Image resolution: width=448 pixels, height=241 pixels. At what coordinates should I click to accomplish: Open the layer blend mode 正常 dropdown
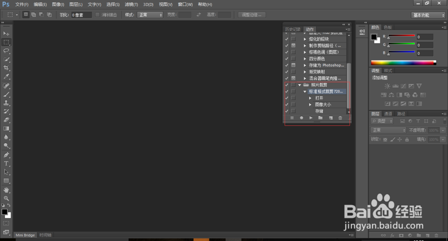(388, 130)
